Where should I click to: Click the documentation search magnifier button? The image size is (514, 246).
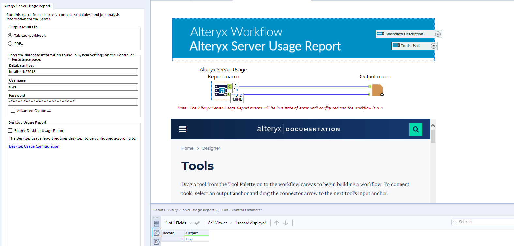(x=416, y=129)
